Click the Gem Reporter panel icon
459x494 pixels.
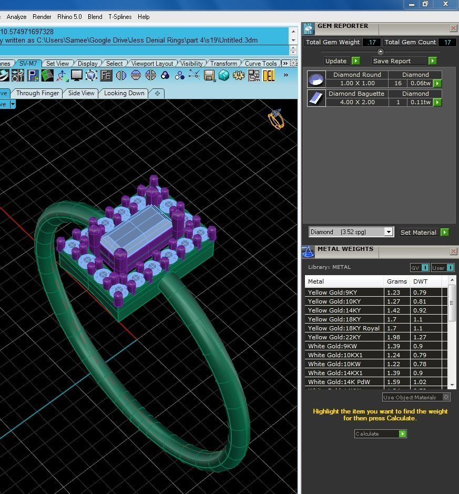click(x=308, y=28)
